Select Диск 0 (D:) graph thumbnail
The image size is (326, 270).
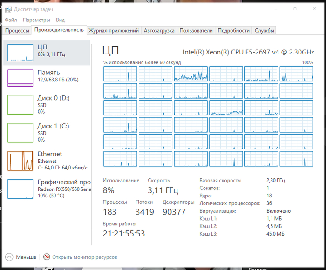point(20,105)
